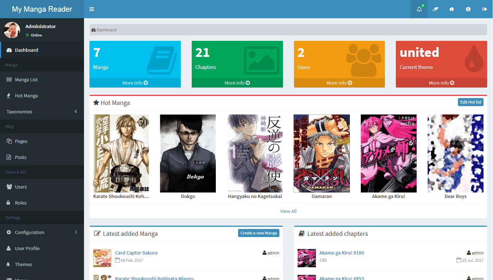Click the book icon next to Latest added chapters

coord(302,233)
